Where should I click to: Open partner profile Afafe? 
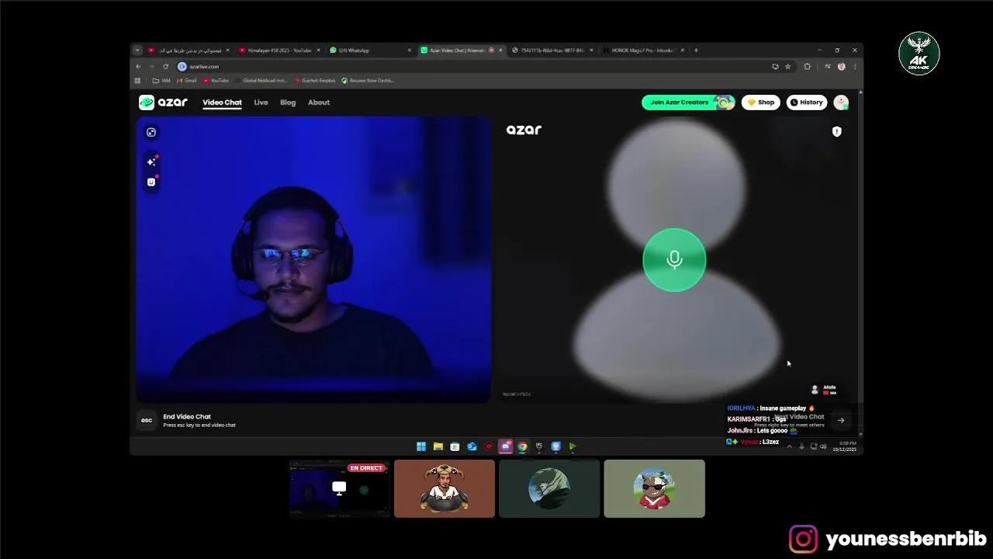pyautogui.click(x=824, y=389)
